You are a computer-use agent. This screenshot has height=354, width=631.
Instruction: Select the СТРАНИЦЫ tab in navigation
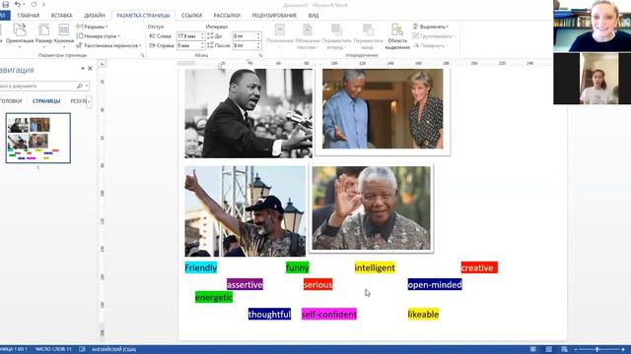(x=46, y=100)
